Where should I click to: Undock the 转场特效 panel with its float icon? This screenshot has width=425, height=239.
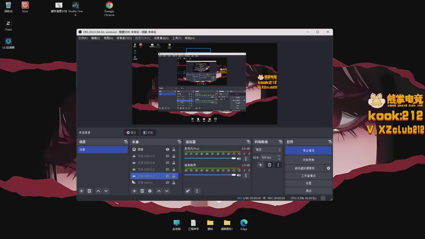coord(280,142)
